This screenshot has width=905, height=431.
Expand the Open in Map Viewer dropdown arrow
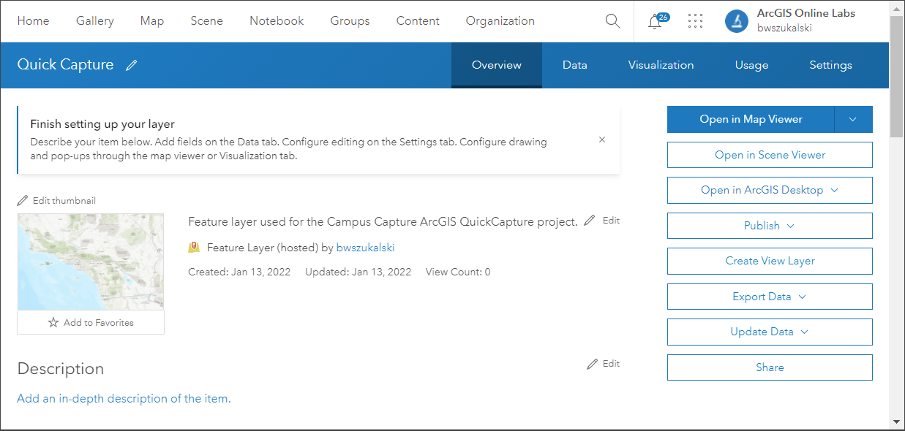(x=853, y=120)
